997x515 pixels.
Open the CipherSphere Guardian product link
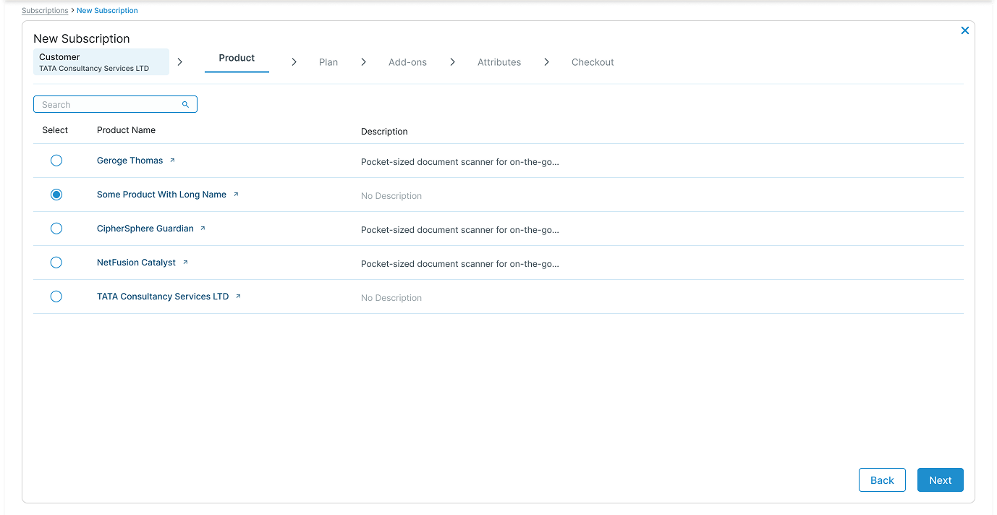point(145,229)
